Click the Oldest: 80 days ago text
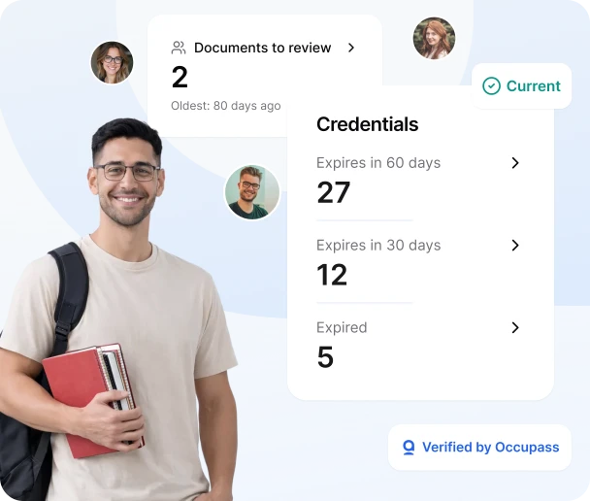This screenshot has height=501, width=590. coord(226,106)
